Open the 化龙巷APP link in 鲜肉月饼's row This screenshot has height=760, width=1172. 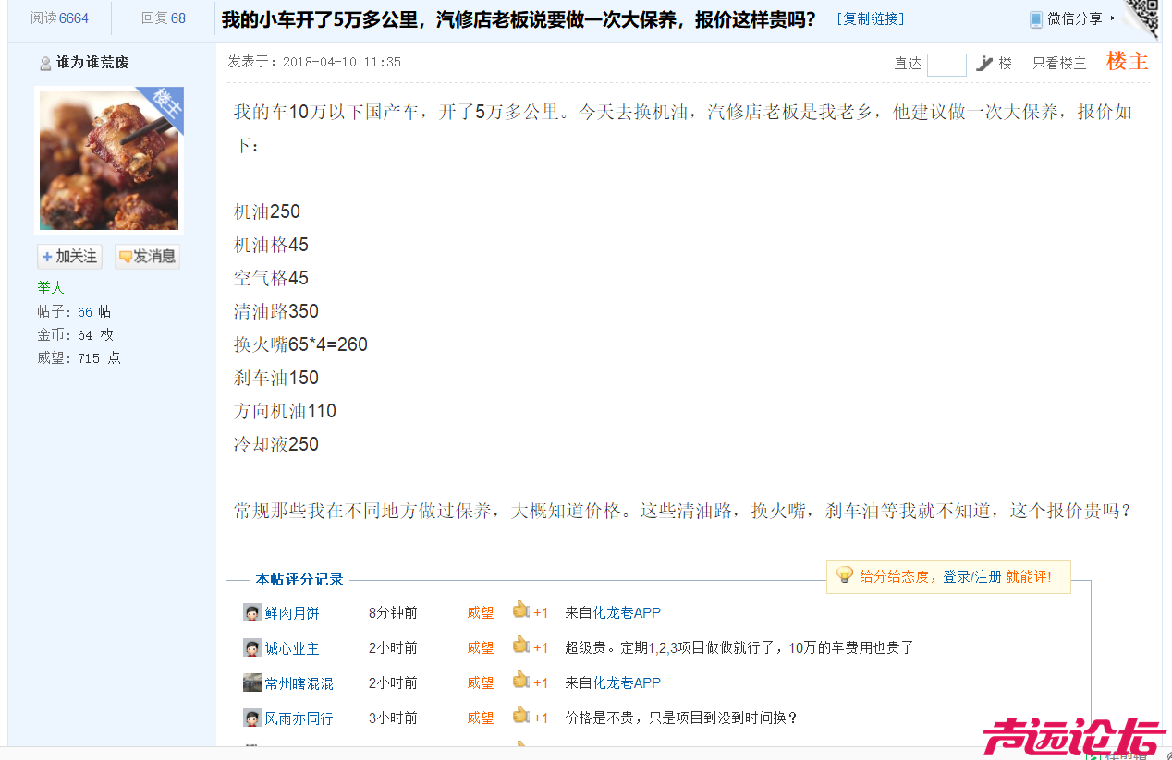pos(628,610)
